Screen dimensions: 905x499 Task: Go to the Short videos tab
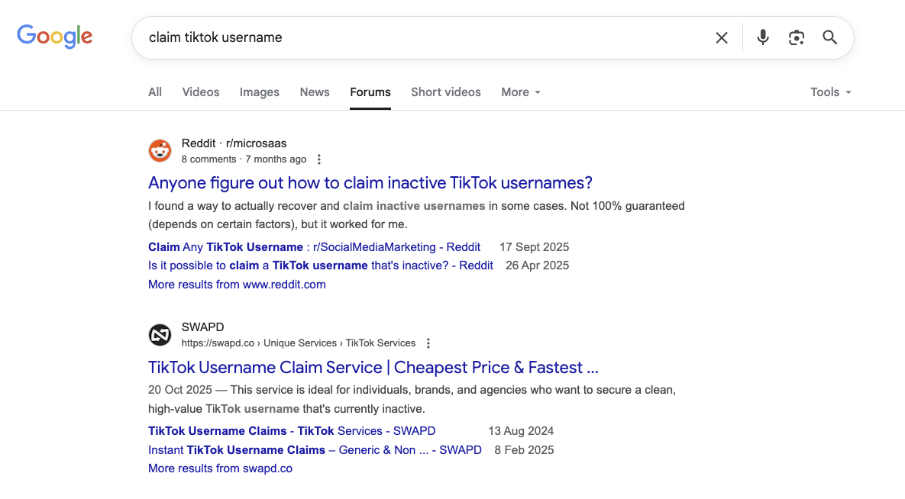tap(446, 92)
